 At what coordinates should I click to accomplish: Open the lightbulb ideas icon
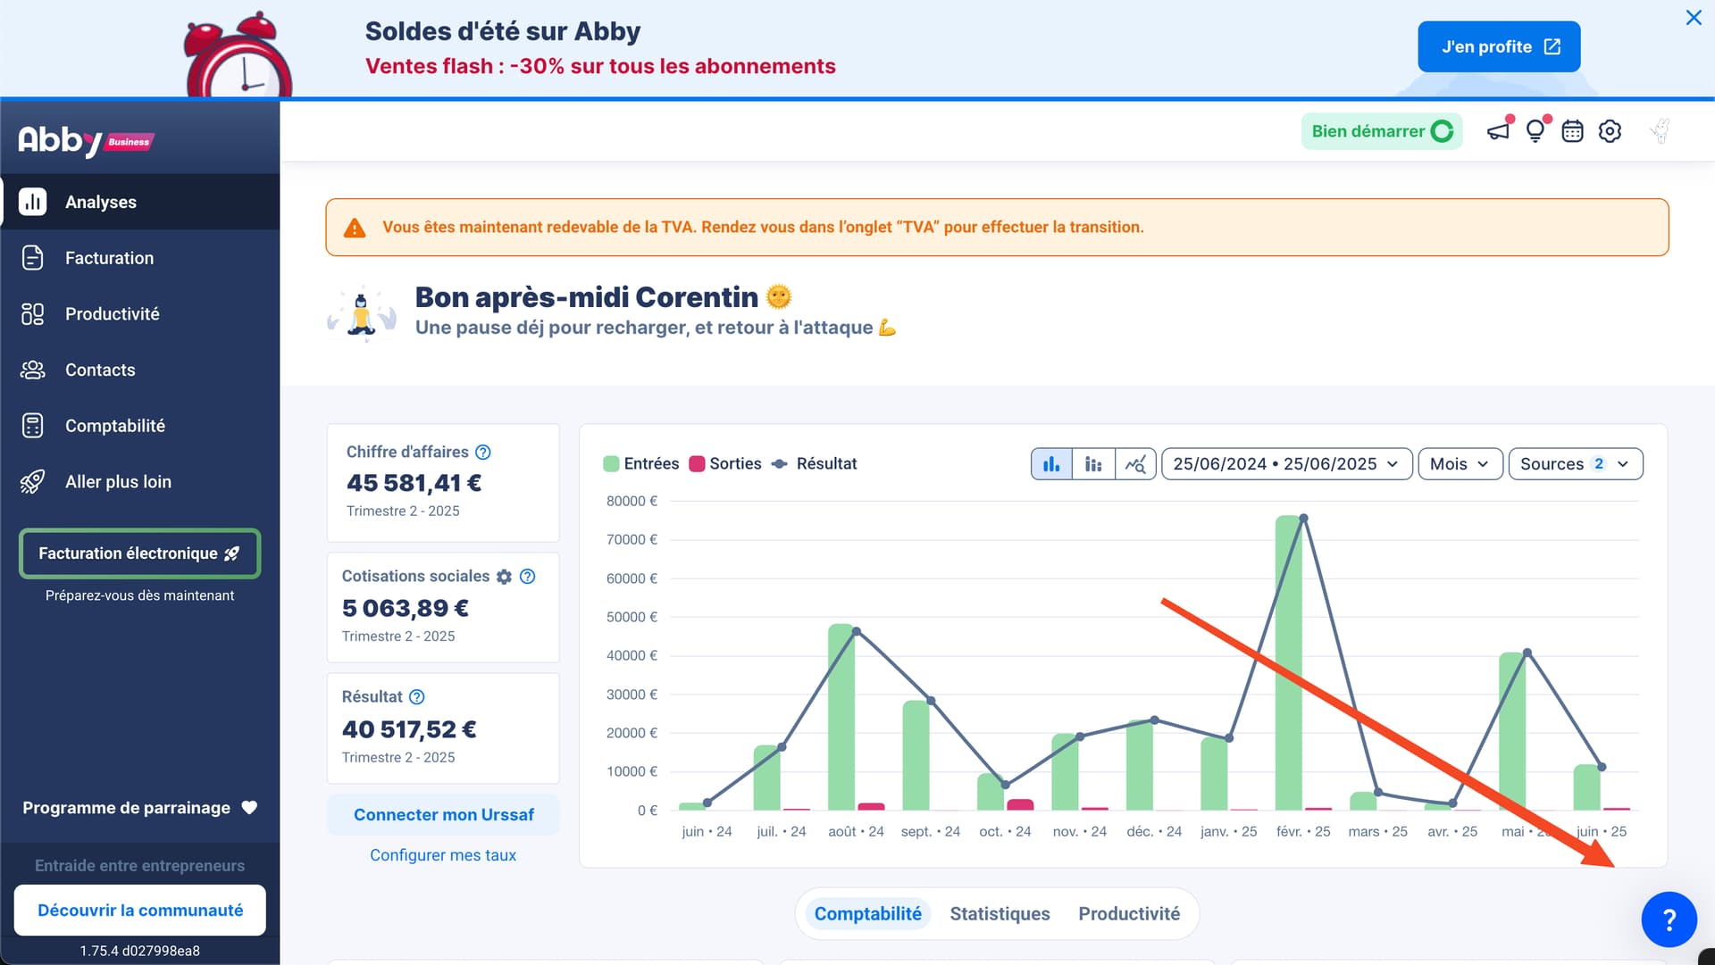[1535, 131]
